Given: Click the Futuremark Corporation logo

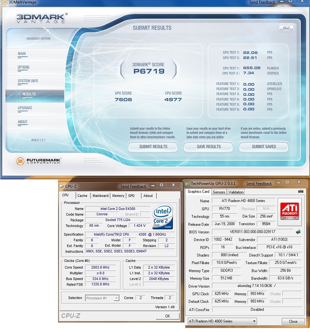Looking at the screenshot, I should tap(38, 161).
